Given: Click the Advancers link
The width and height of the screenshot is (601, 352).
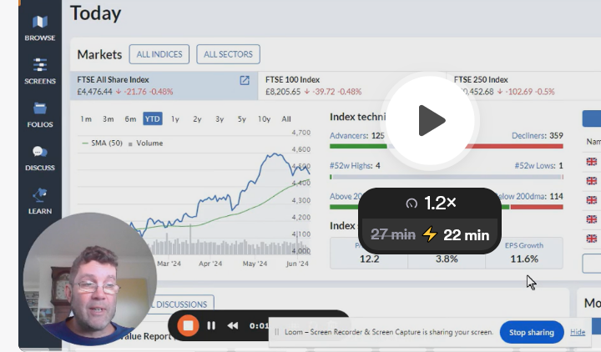Looking at the screenshot, I should point(349,136).
